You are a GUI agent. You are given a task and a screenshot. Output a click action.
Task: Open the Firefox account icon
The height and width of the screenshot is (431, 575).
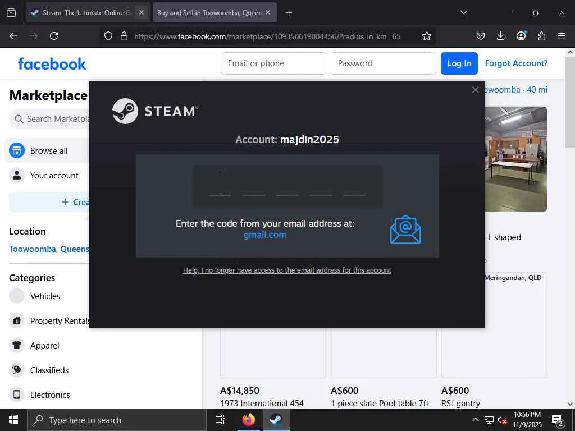click(x=521, y=35)
